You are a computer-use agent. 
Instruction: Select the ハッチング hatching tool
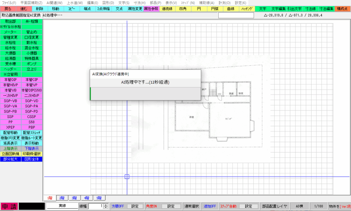click(246, 9)
